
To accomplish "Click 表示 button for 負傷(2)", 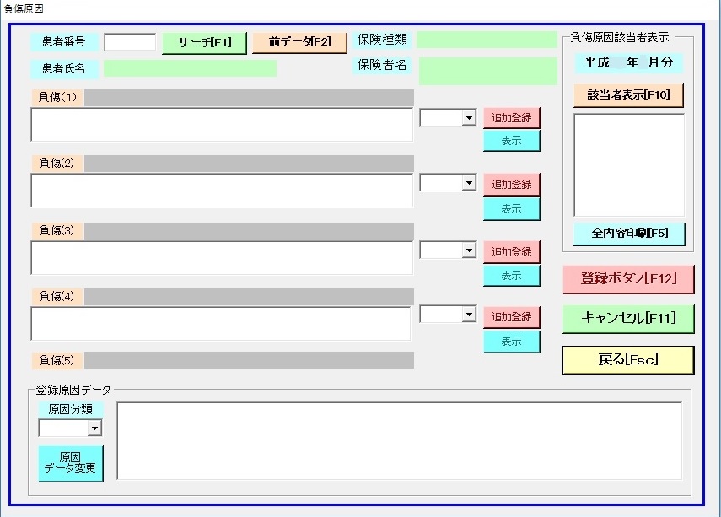I will point(511,209).
